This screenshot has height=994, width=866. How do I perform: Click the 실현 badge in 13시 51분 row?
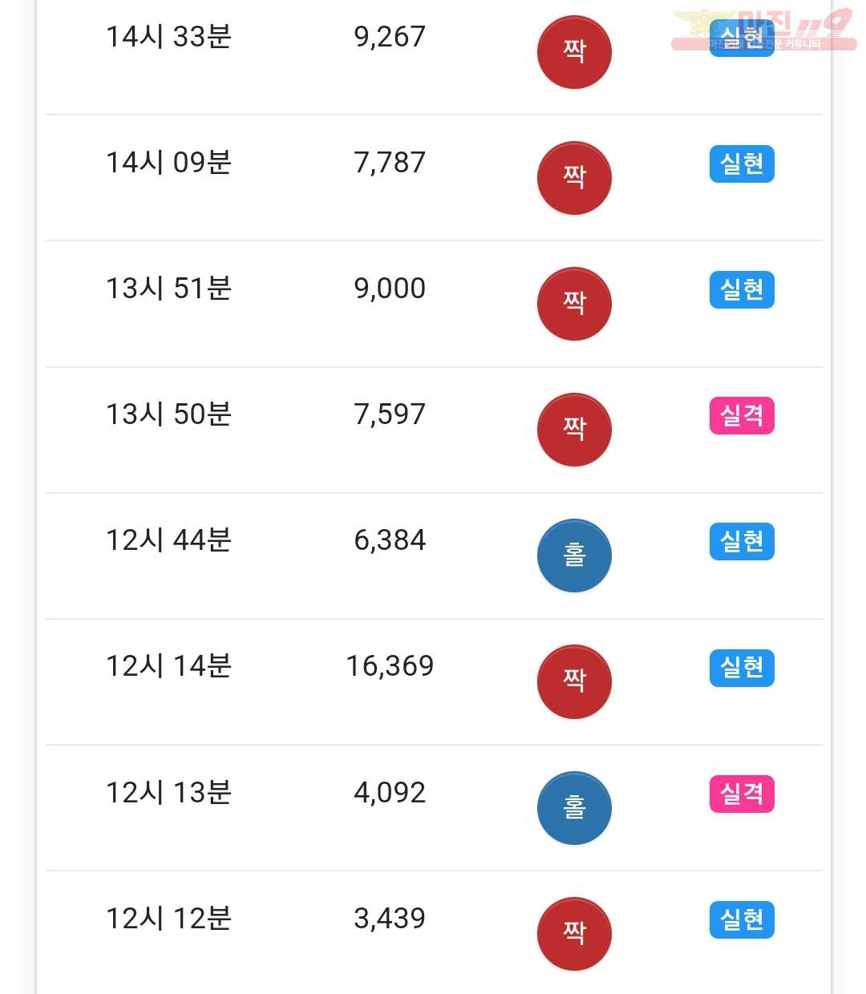(x=742, y=289)
